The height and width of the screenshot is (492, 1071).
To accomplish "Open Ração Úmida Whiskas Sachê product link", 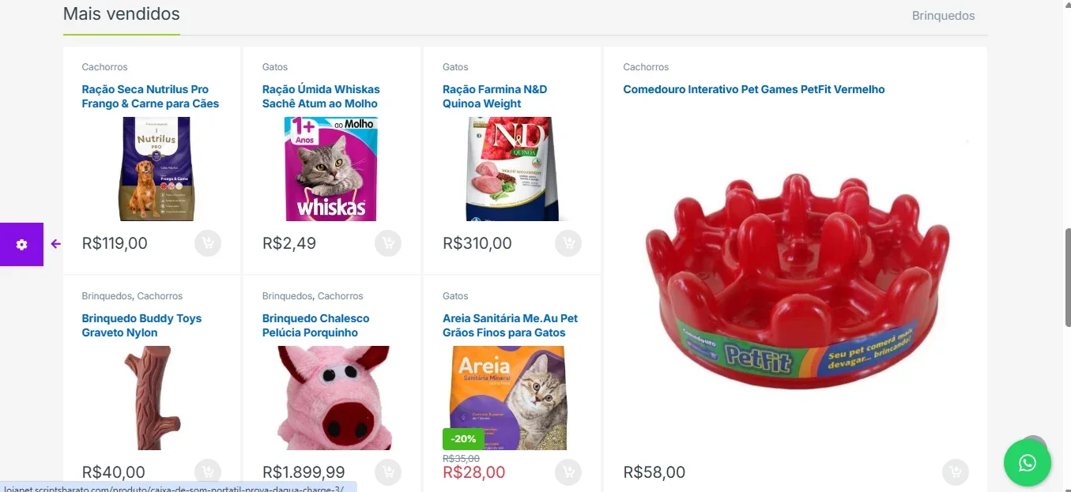I will coord(321,96).
